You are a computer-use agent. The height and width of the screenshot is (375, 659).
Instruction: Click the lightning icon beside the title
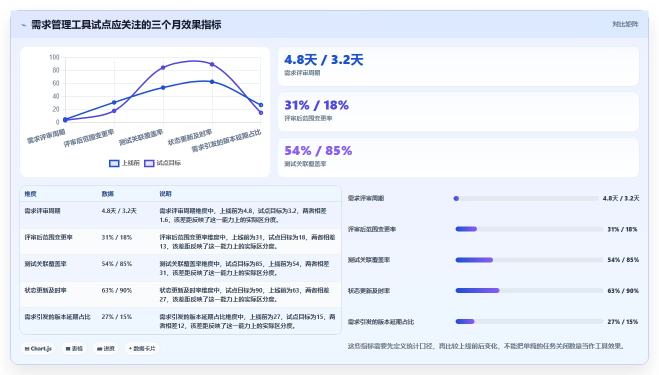pyautogui.click(x=23, y=24)
